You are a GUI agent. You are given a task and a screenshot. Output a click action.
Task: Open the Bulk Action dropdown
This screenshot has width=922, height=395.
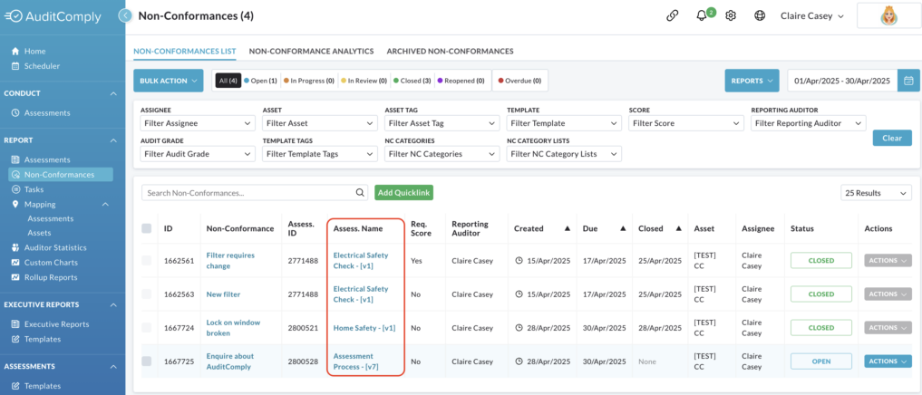click(168, 81)
